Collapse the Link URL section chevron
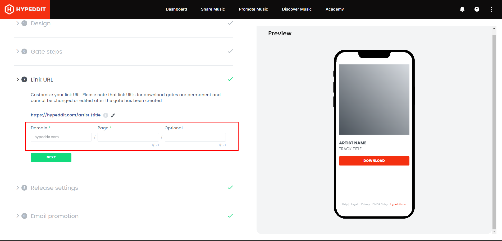 pyautogui.click(x=17, y=79)
